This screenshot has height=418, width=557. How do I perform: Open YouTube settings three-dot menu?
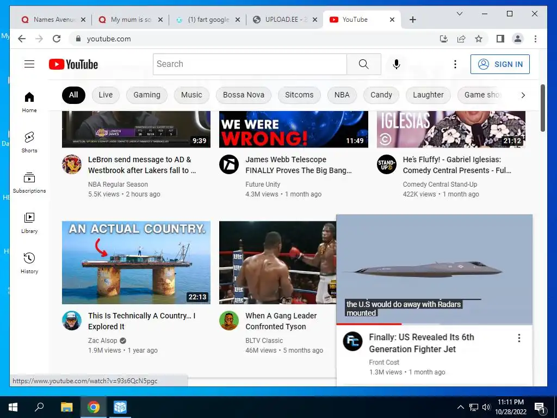click(x=455, y=64)
